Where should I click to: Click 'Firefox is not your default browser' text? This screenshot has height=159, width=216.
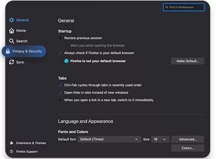(98, 61)
